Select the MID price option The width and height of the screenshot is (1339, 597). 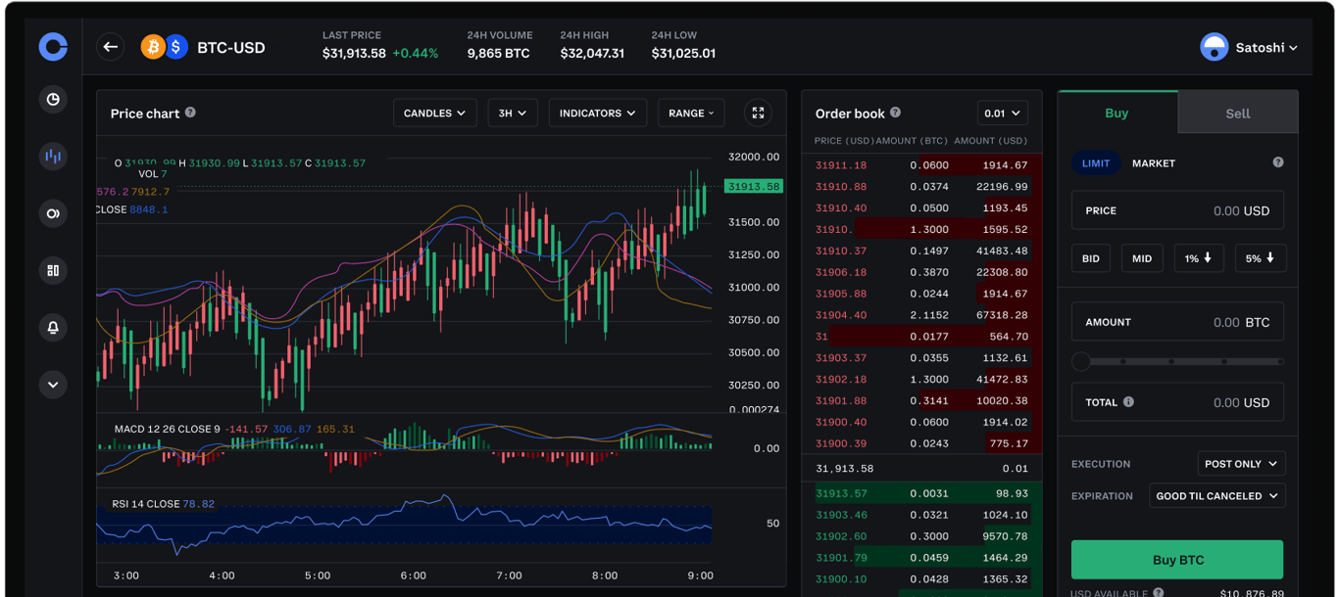[1141, 257]
